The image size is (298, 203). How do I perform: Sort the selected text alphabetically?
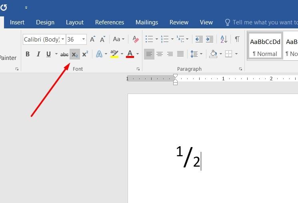click(224, 39)
